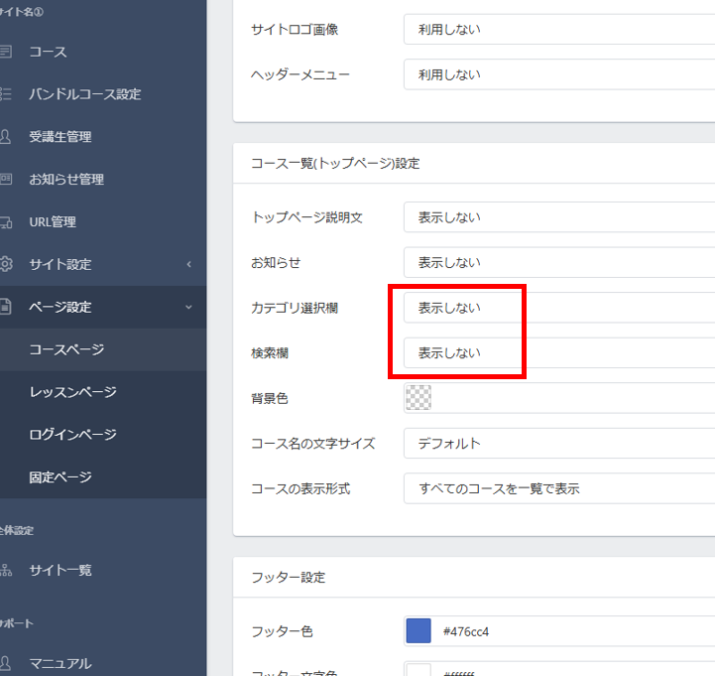
Task: Click the お知らせ管理 icon
Action: coord(6,180)
